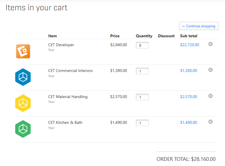Open the $1,380.00 sub total link
This screenshot has height=166, width=225.
tap(189, 71)
